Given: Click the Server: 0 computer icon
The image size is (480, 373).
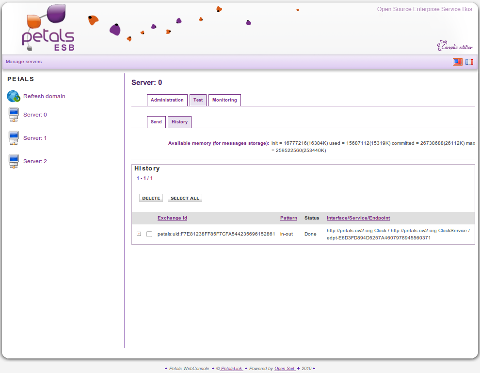Looking at the screenshot, I should [14, 115].
